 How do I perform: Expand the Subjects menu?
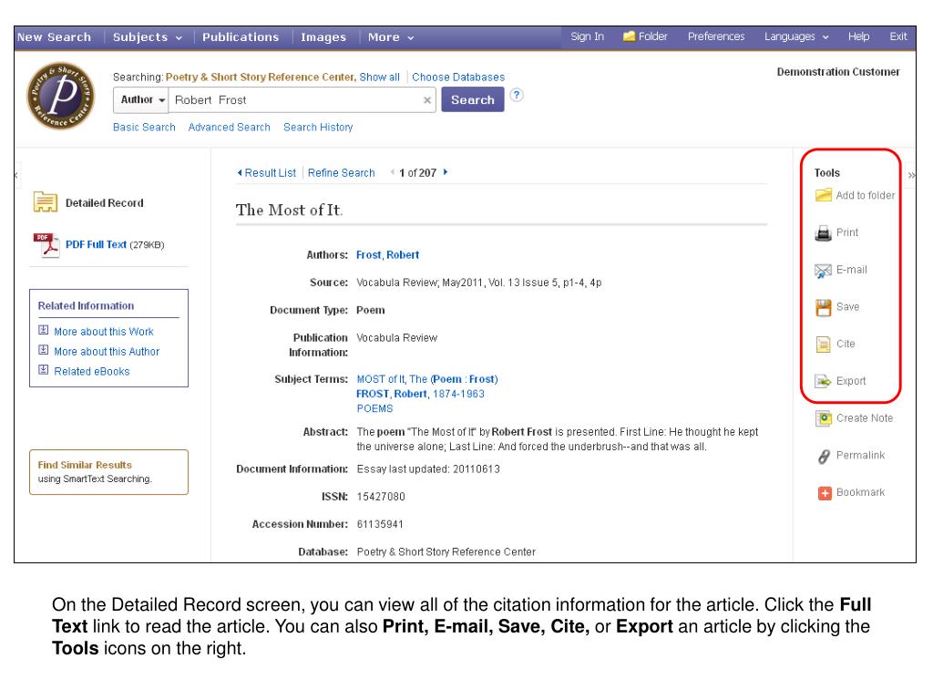pos(147,36)
